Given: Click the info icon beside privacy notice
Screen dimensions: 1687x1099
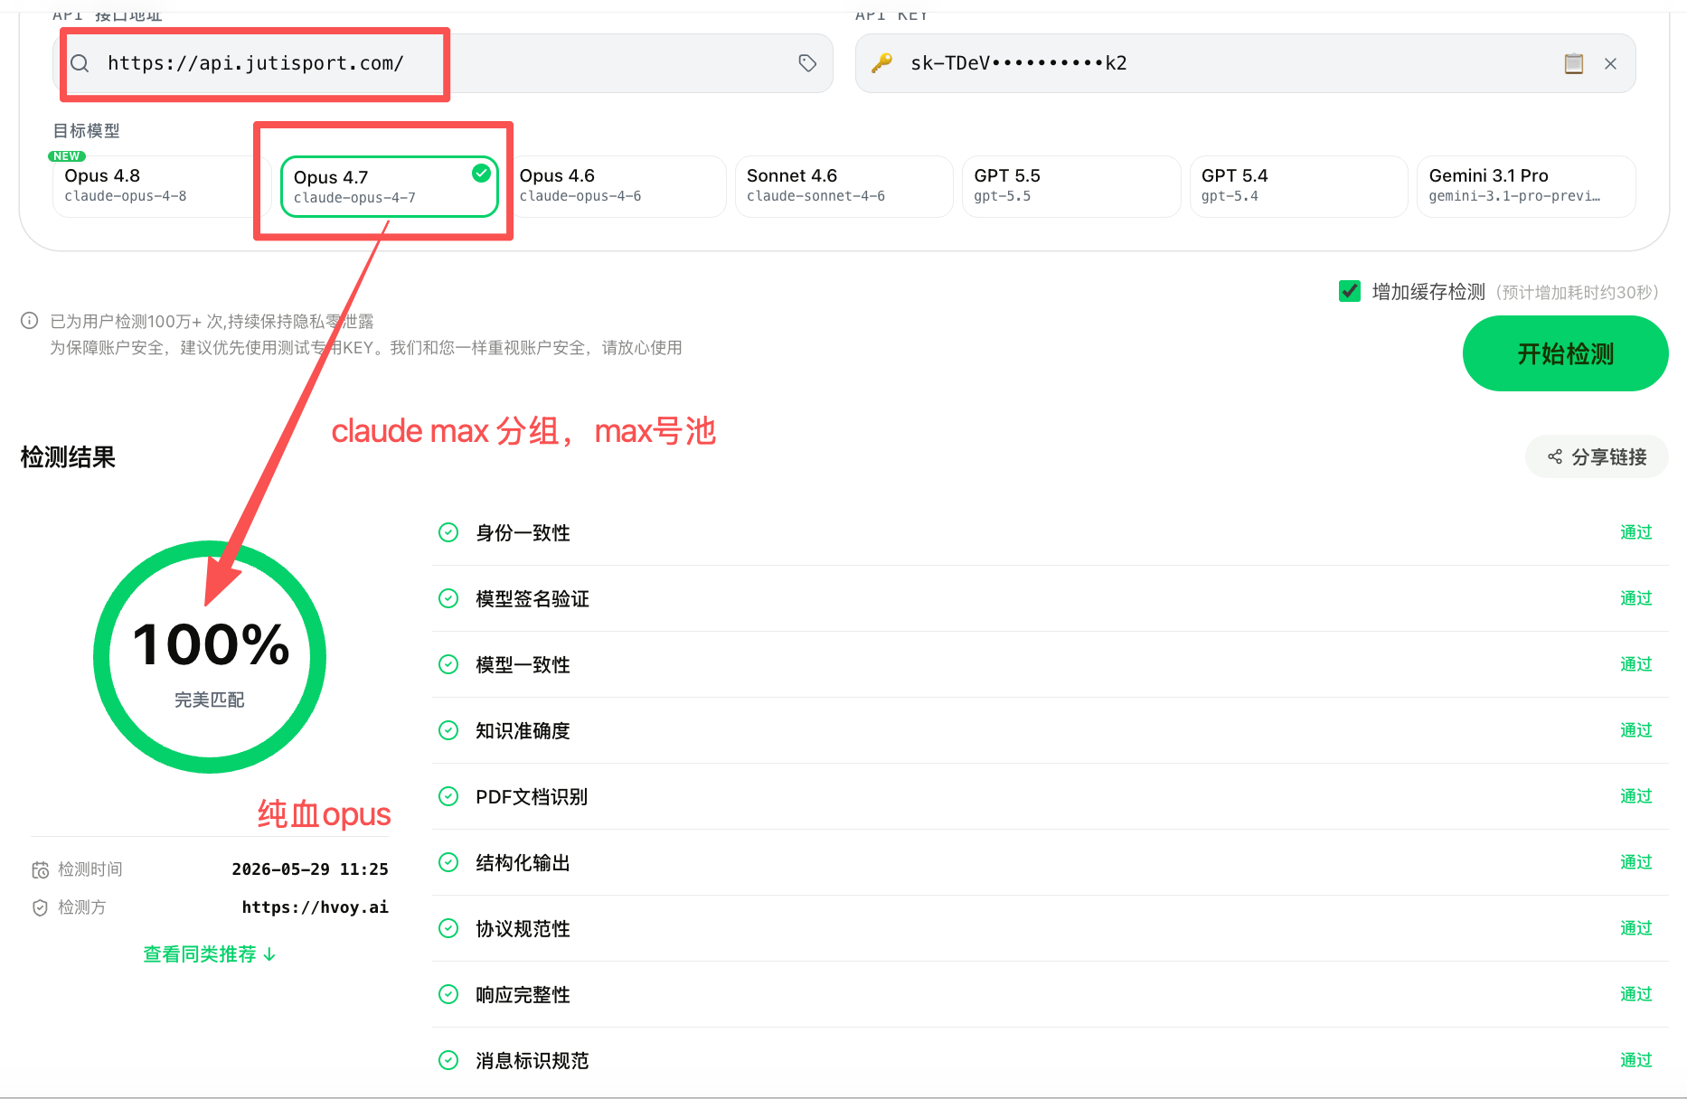Looking at the screenshot, I should pos(30,321).
